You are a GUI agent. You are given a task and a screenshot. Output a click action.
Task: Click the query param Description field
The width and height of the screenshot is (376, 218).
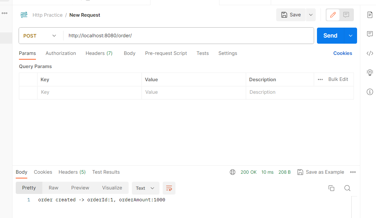click(x=300, y=92)
